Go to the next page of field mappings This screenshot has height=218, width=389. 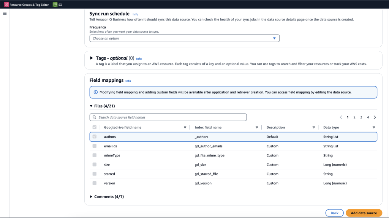pos(375,117)
